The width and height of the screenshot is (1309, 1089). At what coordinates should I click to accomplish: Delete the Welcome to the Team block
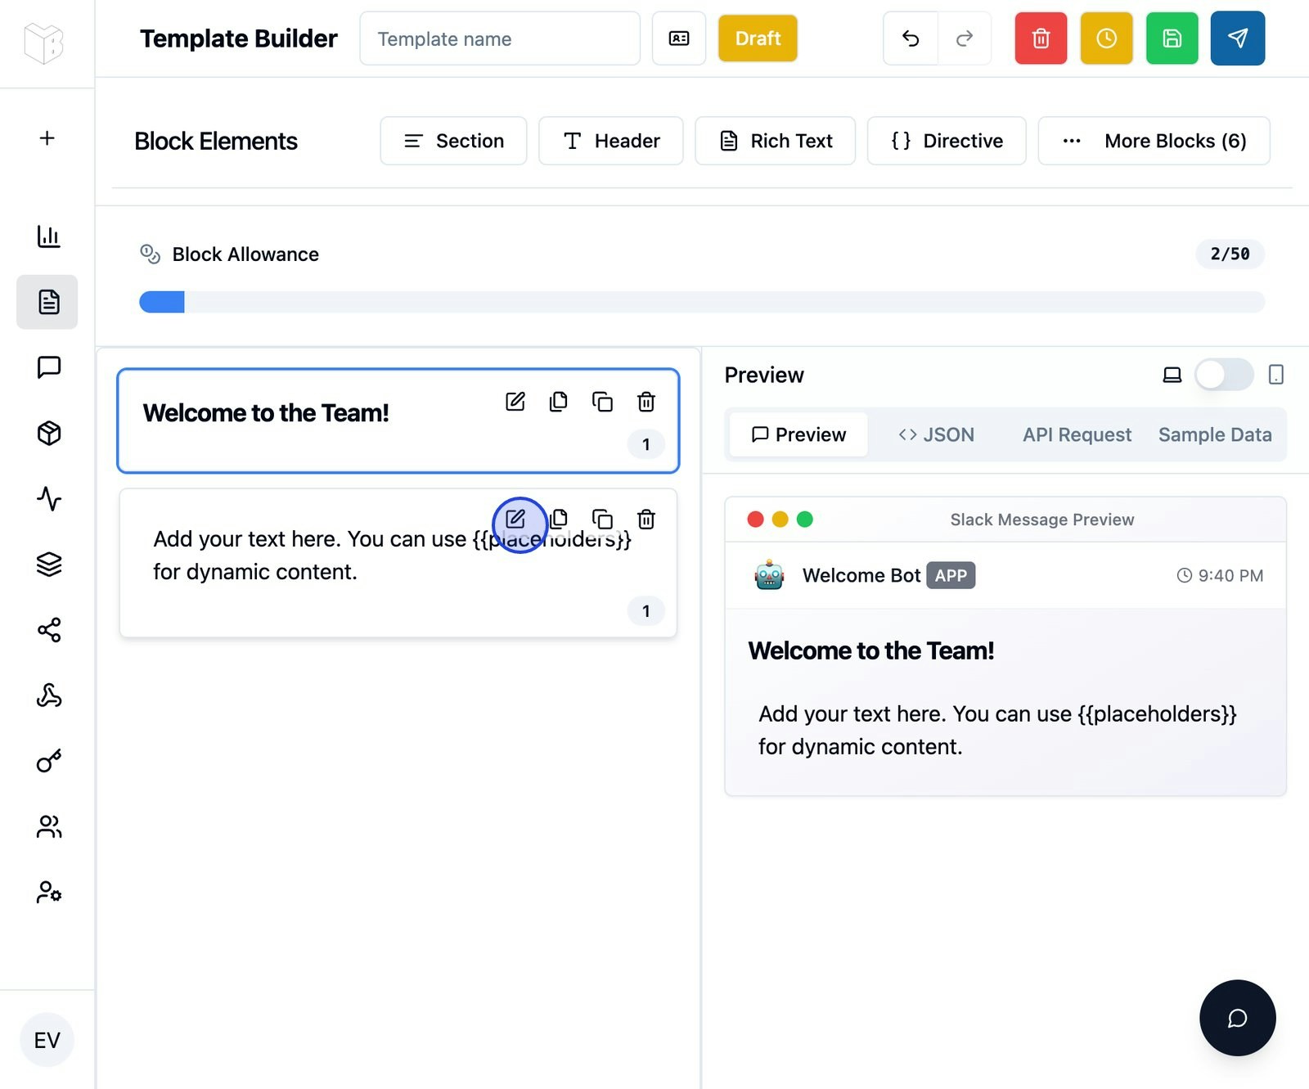646,402
